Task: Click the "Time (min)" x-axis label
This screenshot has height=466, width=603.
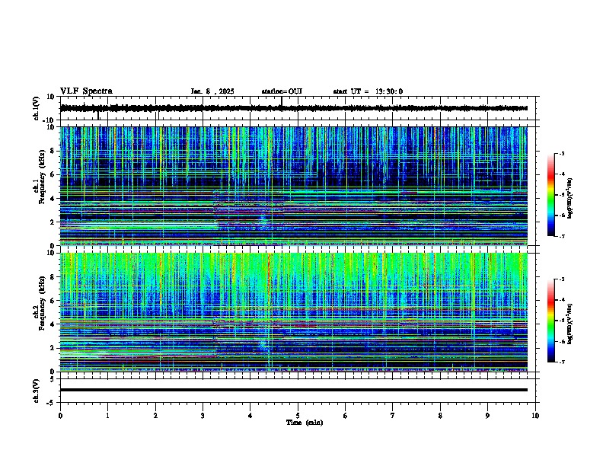Action: [305, 423]
